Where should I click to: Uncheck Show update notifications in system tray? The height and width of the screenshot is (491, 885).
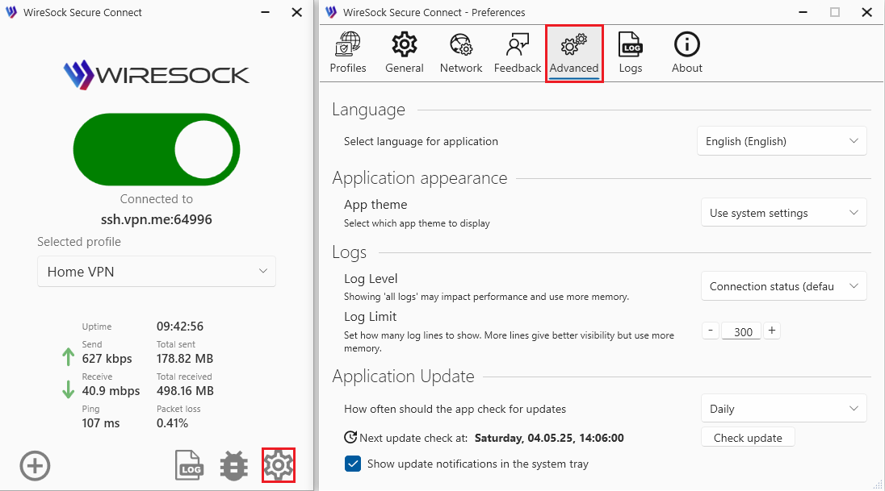tap(353, 464)
